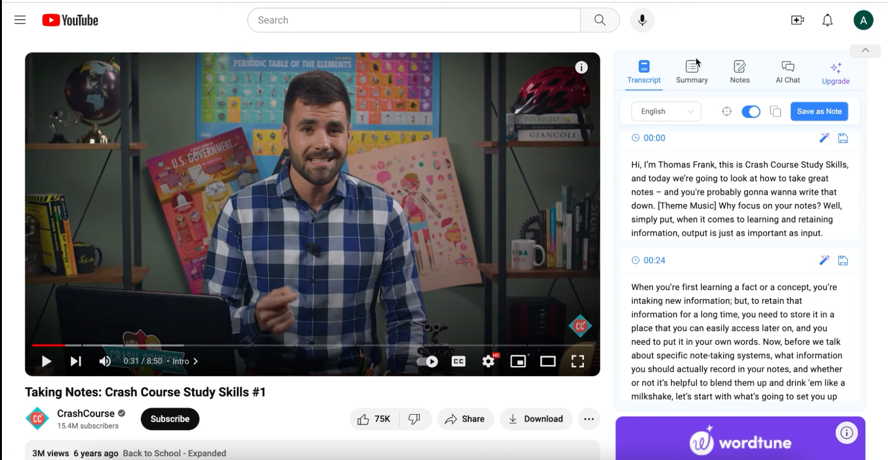Toggle autoplay switch in the player
Screen dimensions: 888x460
click(428, 361)
